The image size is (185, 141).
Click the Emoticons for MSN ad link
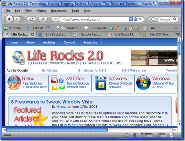(x=92, y=71)
